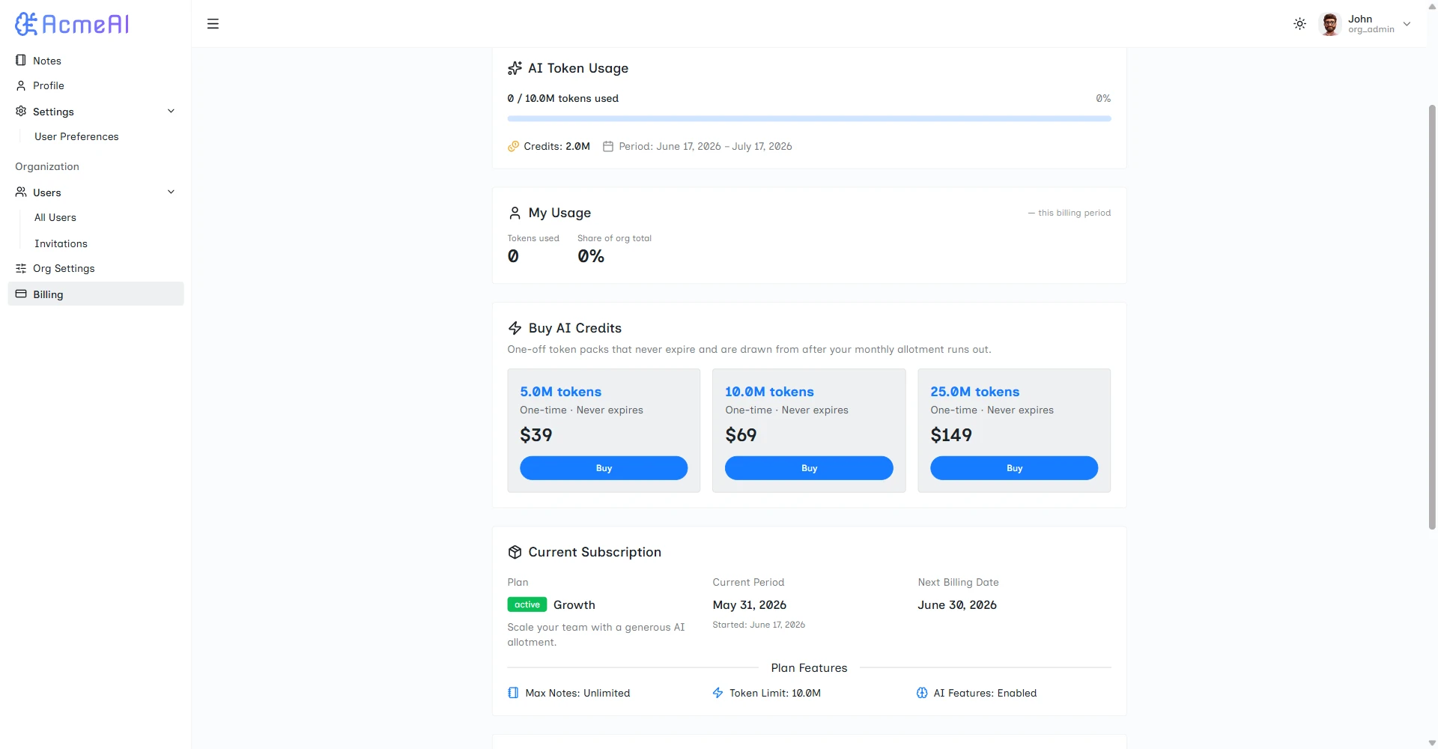This screenshot has height=749, width=1438.
Task: Click the AI token usage progress bar
Action: (x=809, y=118)
